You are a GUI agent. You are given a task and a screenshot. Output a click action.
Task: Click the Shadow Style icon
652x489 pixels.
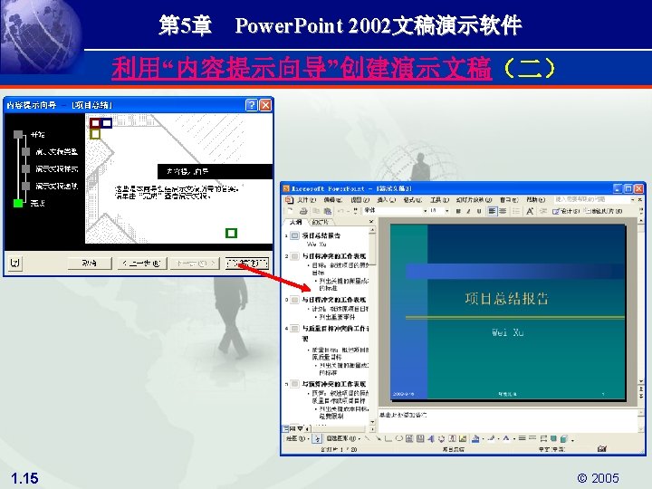553,438
